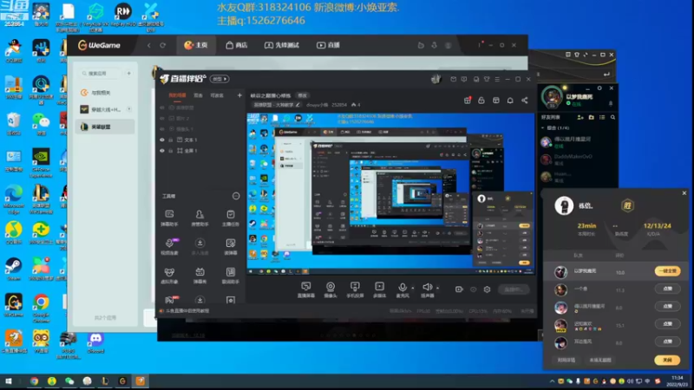Open 弹幕助手 tool in toolbox
The image size is (694, 390).
169,218
